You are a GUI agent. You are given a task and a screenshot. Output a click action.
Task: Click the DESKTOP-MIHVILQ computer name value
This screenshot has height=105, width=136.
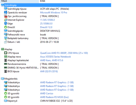coord(50,31)
